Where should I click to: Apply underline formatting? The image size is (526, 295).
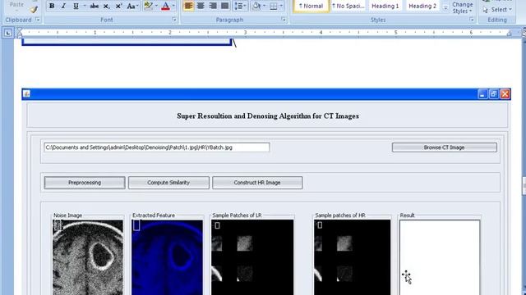pyautogui.click(x=76, y=6)
